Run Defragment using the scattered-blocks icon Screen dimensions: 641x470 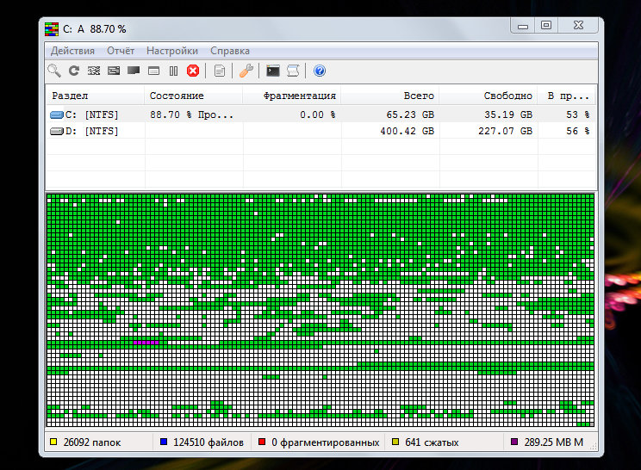[x=94, y=71]
